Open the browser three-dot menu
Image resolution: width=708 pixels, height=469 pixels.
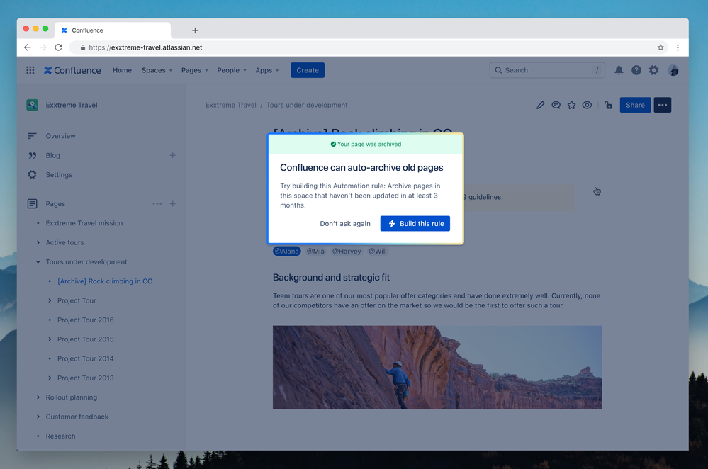pos(678,47)
